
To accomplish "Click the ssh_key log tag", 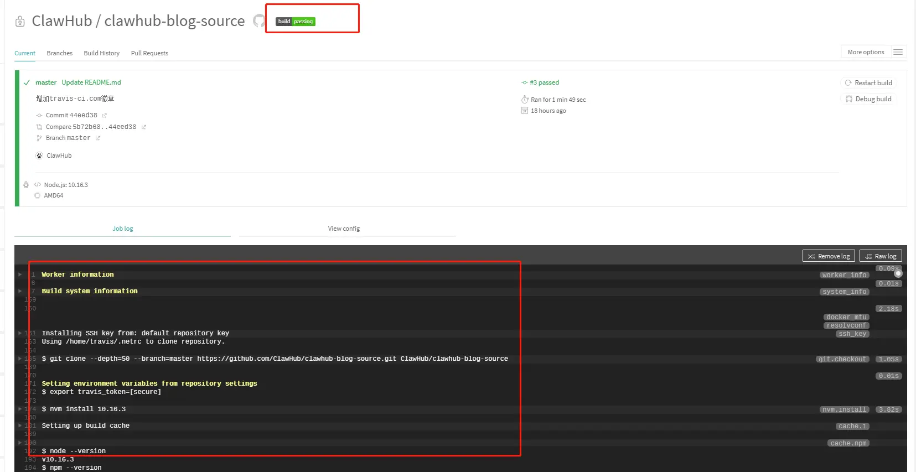I will click(x=852, y=334).
